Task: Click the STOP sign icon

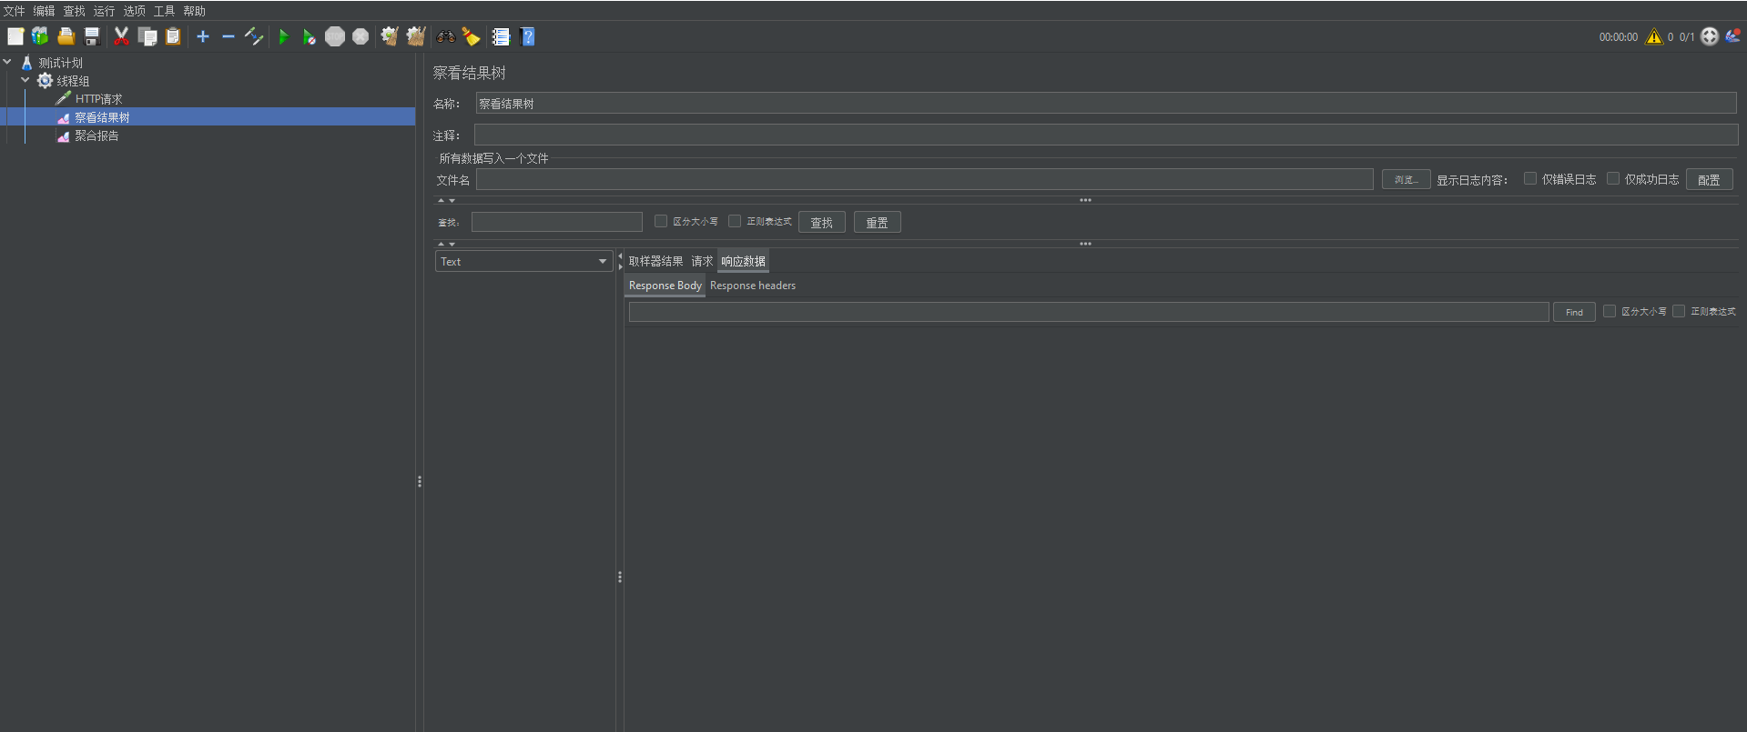Action: [335, 36]
